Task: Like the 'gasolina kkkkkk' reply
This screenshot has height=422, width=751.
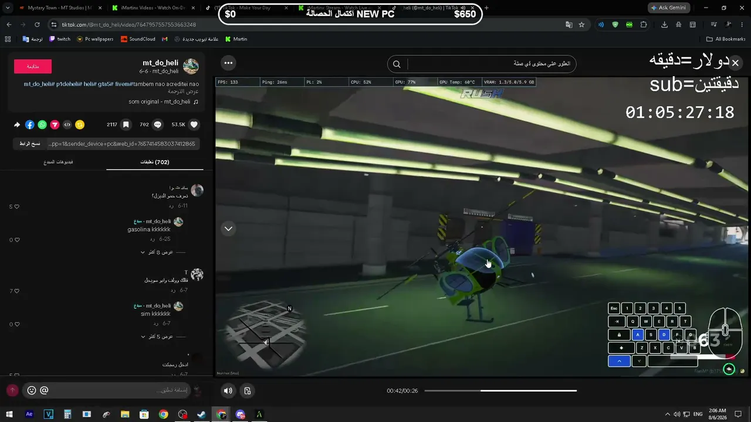Action: click(x=16, y=240)
